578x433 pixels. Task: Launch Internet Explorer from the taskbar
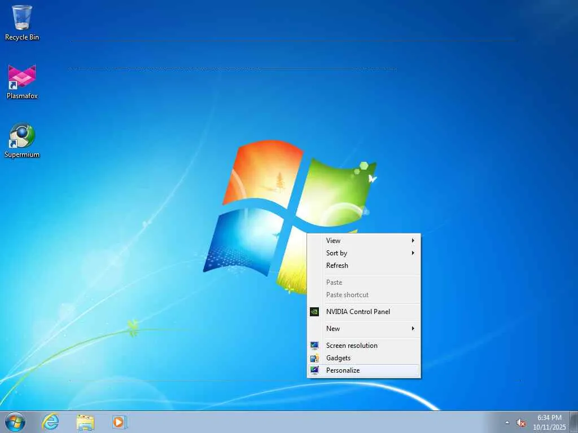coord(50,422)
